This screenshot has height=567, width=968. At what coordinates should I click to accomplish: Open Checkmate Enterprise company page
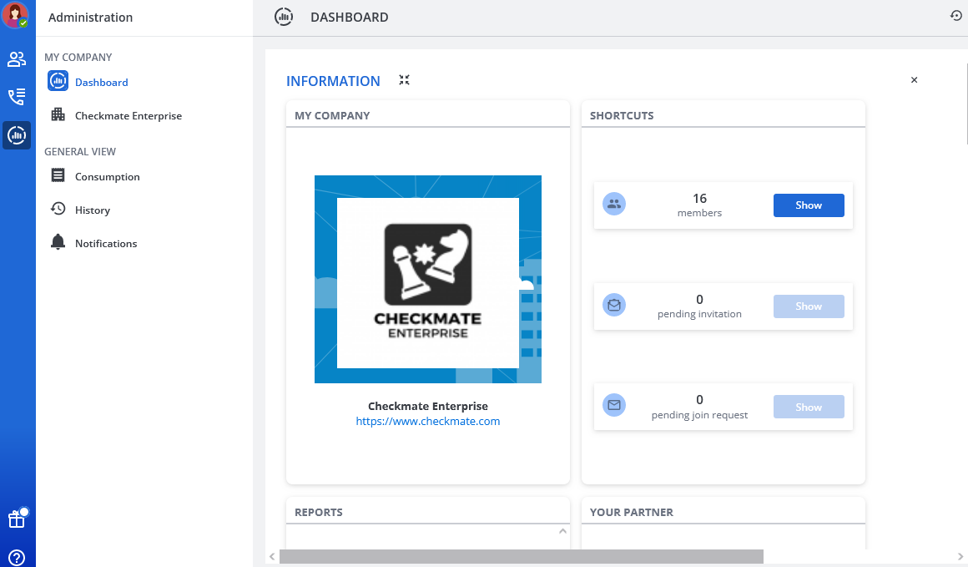[128, 115]
